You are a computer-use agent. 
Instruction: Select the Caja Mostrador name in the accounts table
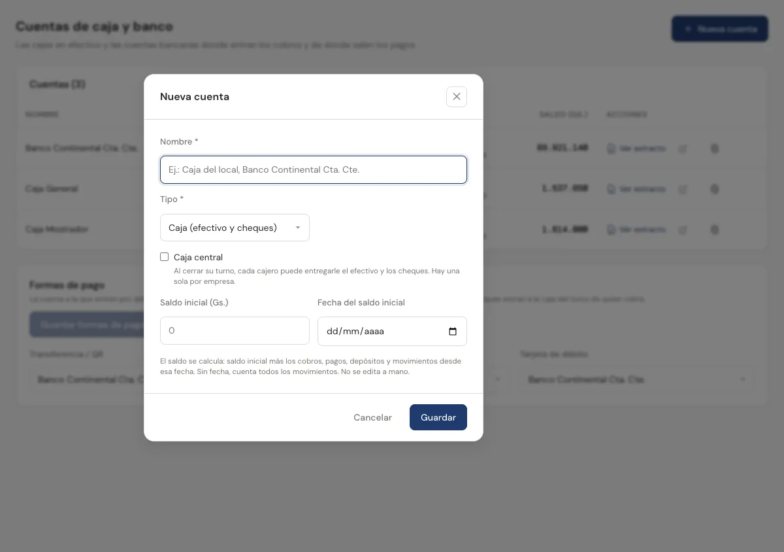tap(57, 230)
